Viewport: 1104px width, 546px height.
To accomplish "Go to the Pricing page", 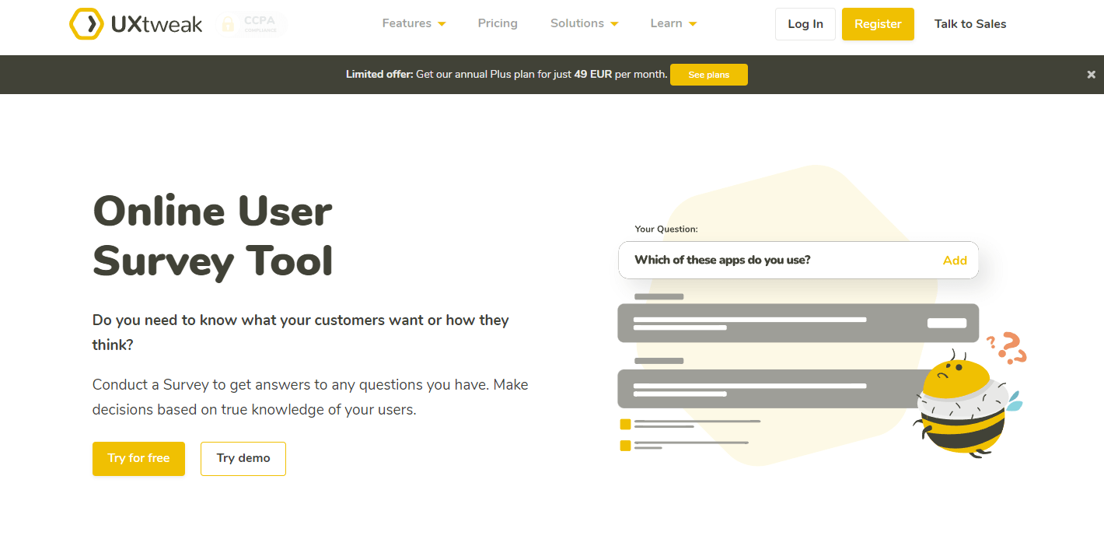I will click(x=498, y=23).
